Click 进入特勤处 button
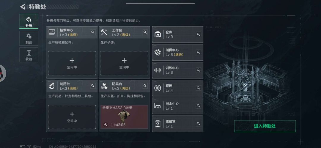321x148 pixels. (265, 126)
